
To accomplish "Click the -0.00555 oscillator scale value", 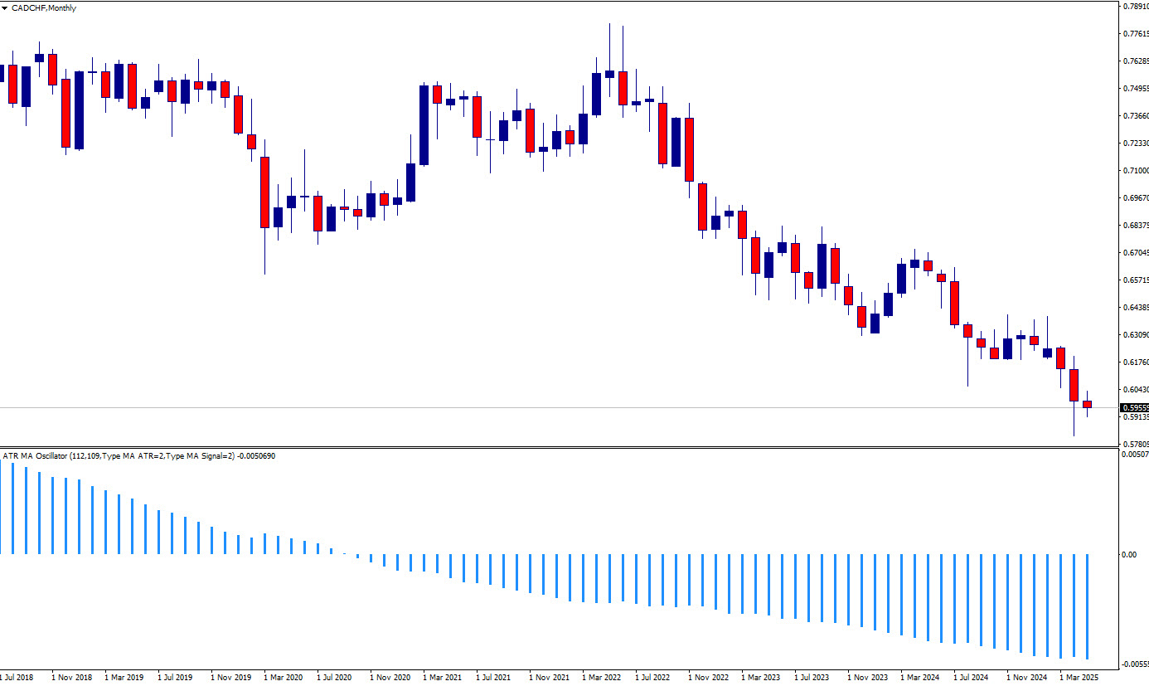I will 1134,665.
